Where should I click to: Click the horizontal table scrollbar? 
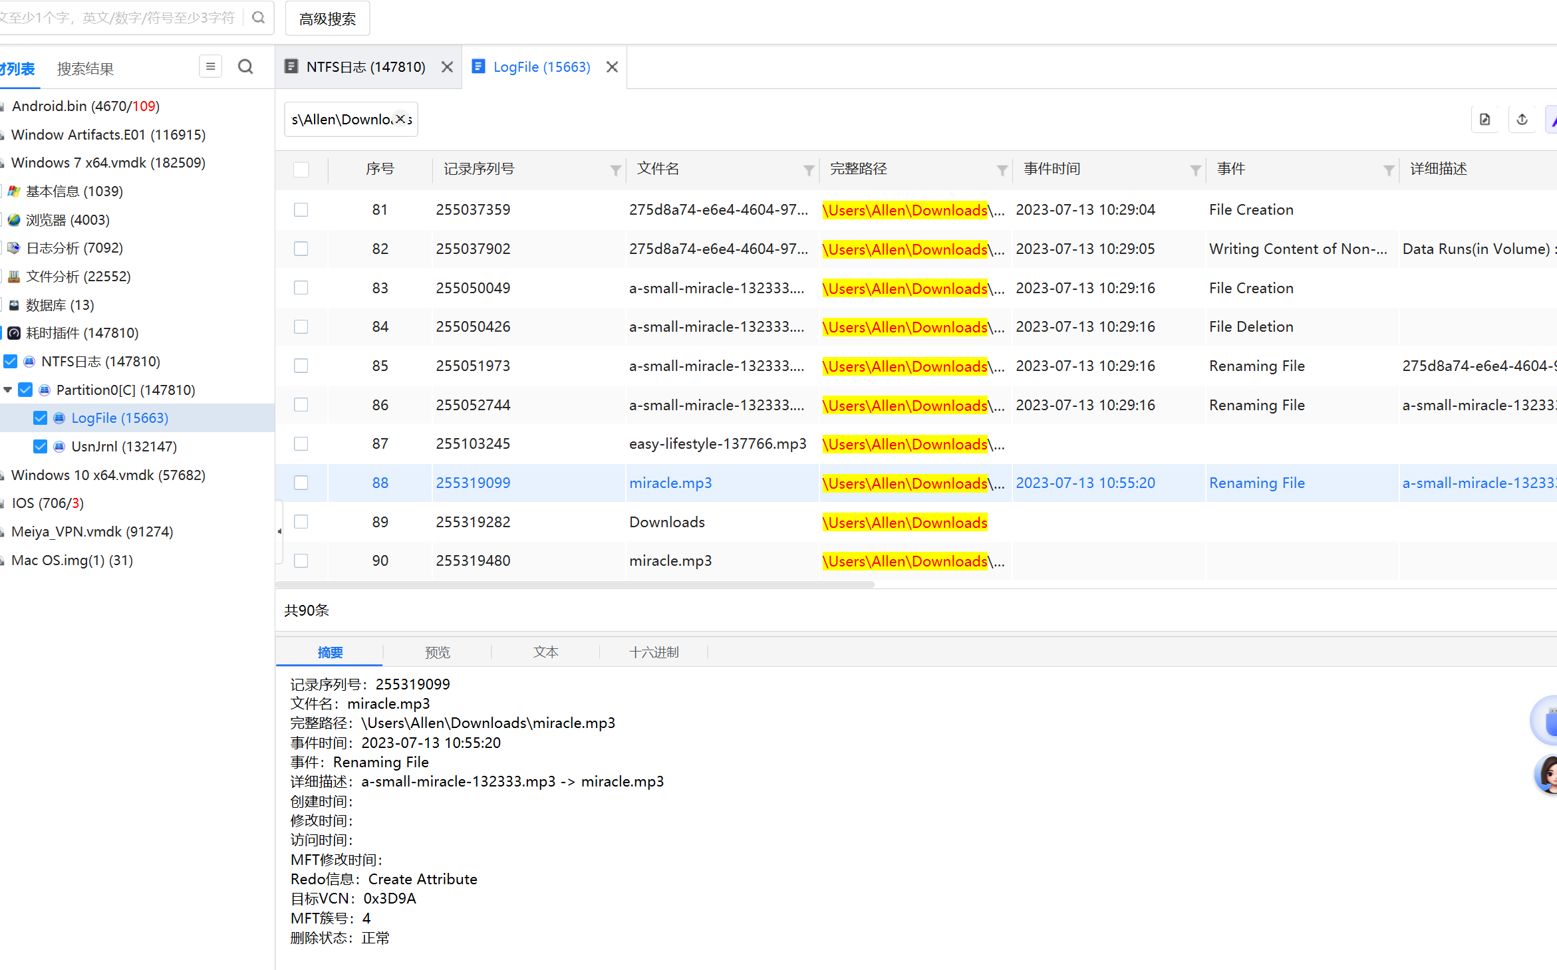(x=575, y=585)
